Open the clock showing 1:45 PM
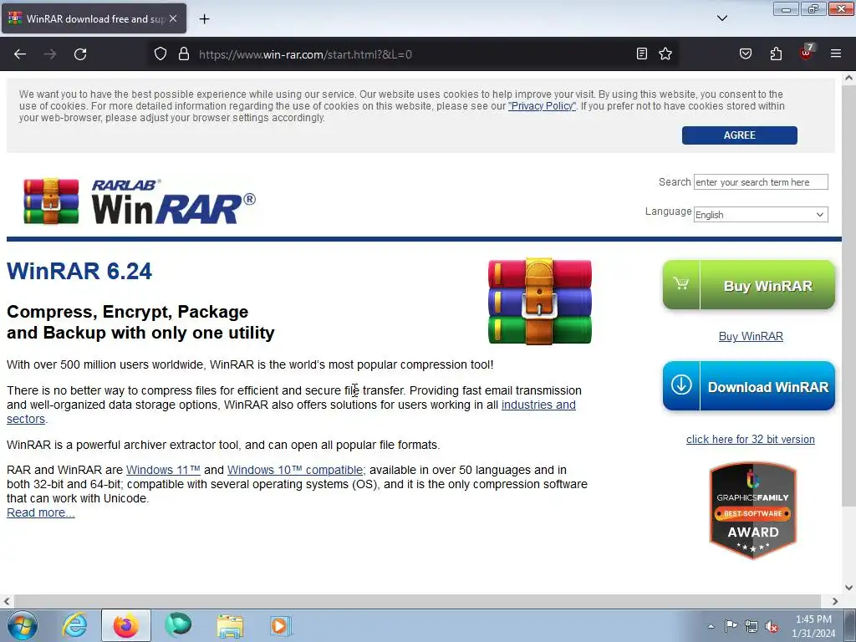This screenshot has height=642, width=856. 813,626
